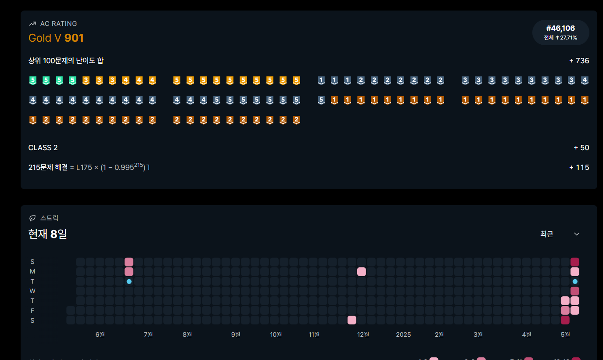This screenshot has width=603, height=360.
Task: Click the blue freeze dot in June's Tuesday row
Action: (129, 281)
